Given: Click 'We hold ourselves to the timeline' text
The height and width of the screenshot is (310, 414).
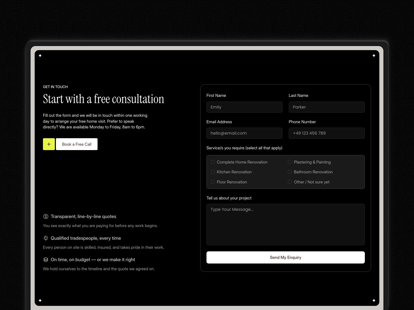Looking at the screenshot, I should pyautogui.click(x=99, y=269).
